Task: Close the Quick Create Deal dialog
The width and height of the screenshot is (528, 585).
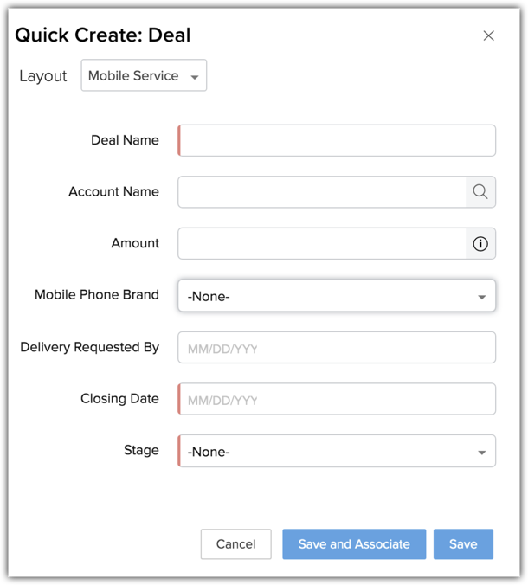Action: click(488, 35)
